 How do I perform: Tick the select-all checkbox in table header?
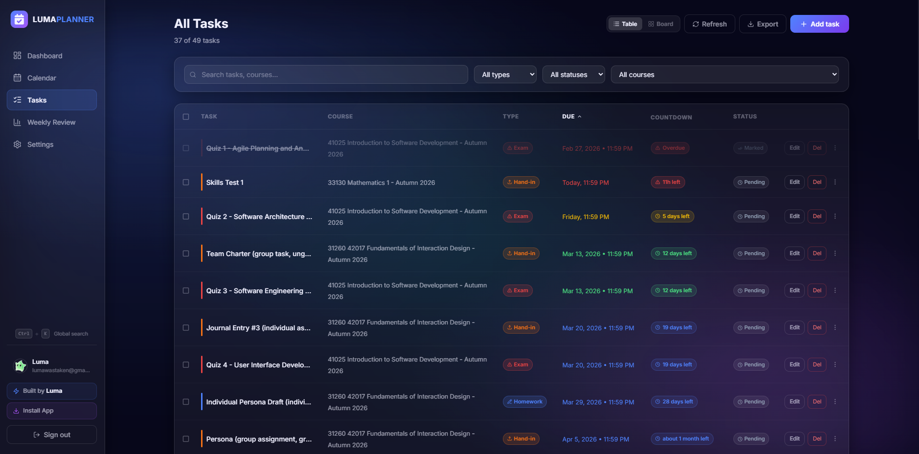[186, 117]
